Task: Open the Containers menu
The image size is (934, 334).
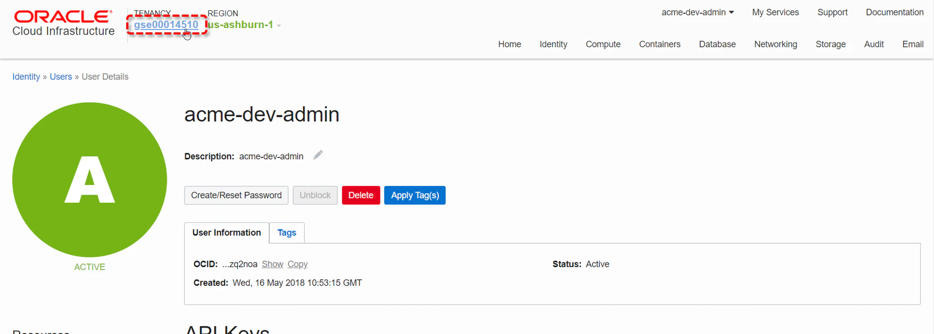Action: click(x=660, y=44)
